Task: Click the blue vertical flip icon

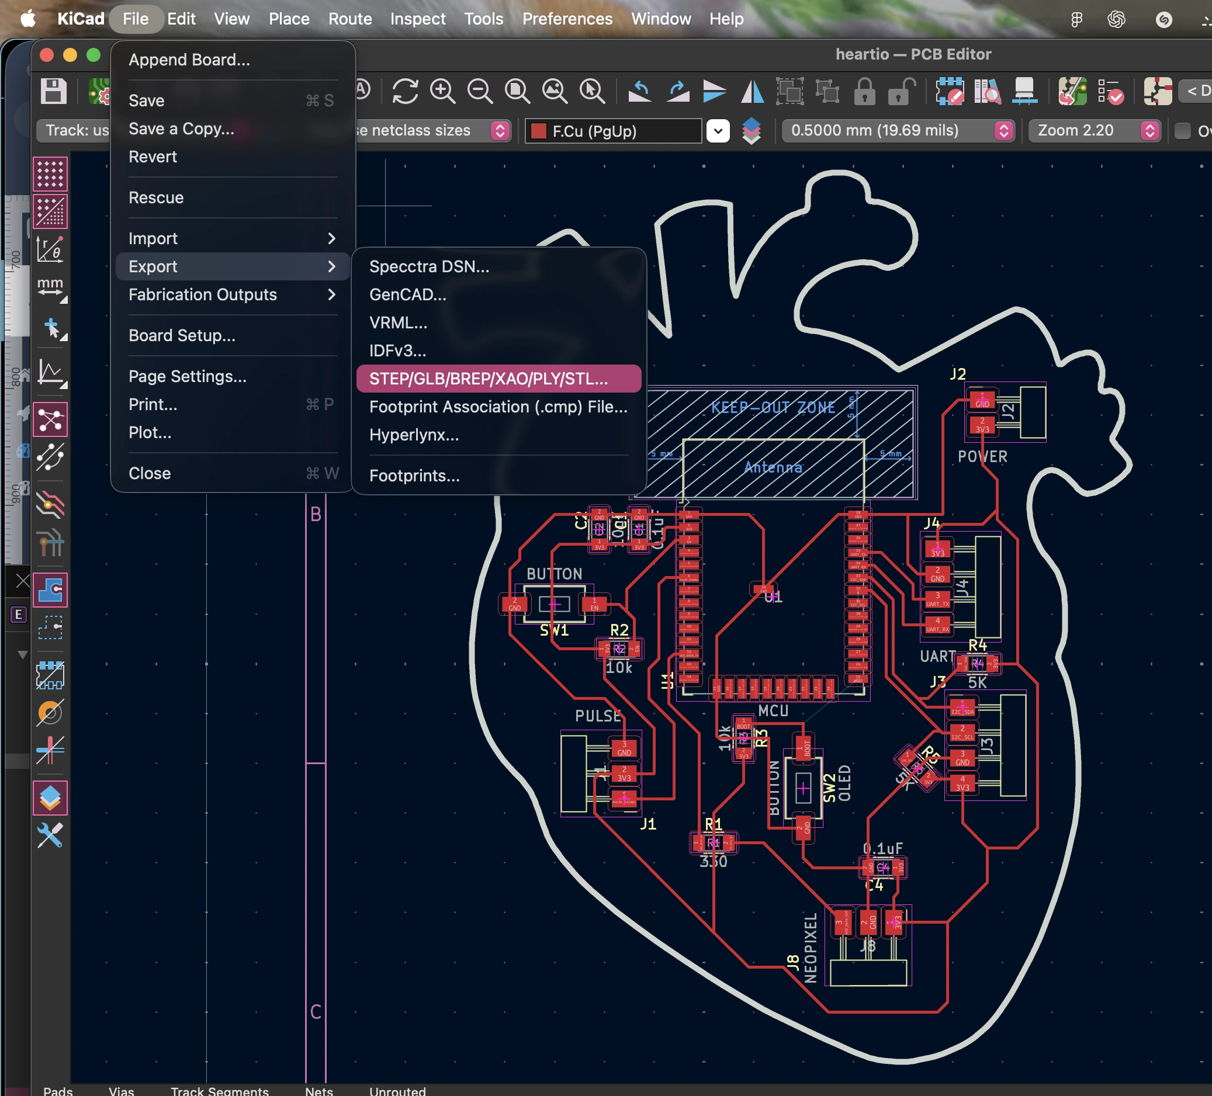Action: tap(714, 91)
